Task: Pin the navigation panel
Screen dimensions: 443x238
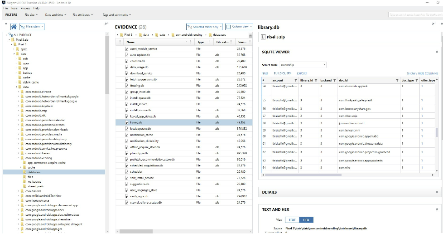Action: pyautogui.click(x=106, y=24)
